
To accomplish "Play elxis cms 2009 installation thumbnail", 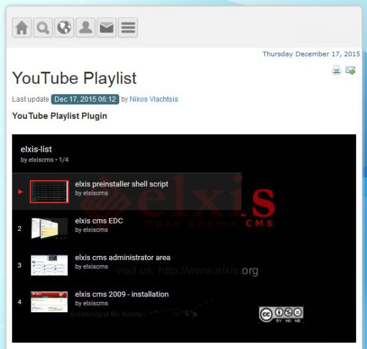I will click(50, 302).
